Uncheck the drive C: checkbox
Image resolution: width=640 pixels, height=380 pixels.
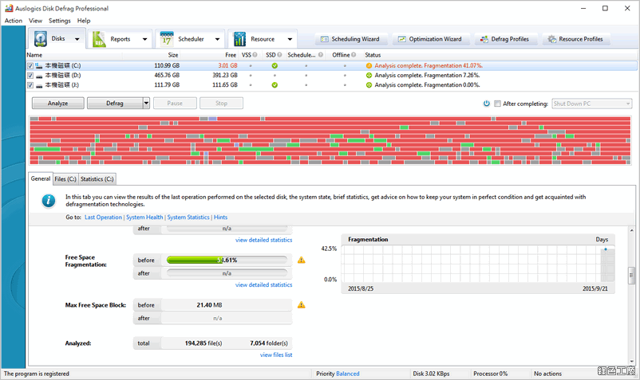click(30, 65)
